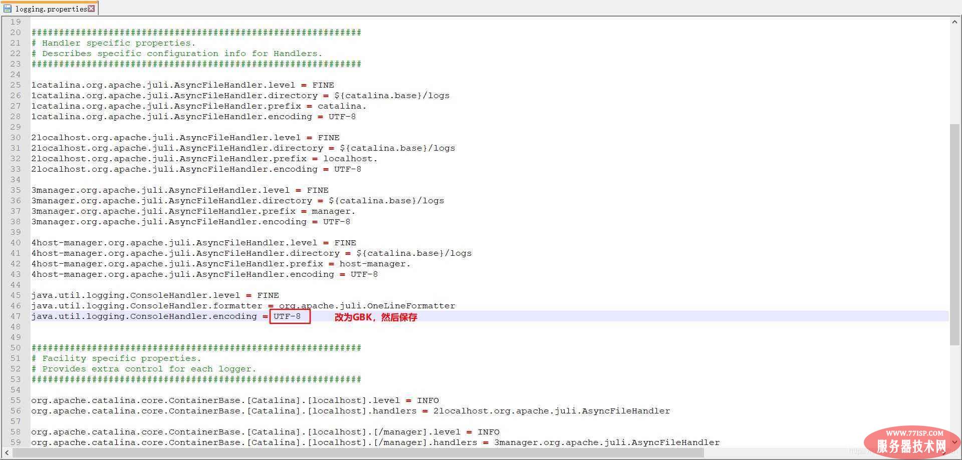Click the '2localhost...AsyncFileHandler.directory' line
Viewport: 962px width, 460px height.
(x=243, y=148)
